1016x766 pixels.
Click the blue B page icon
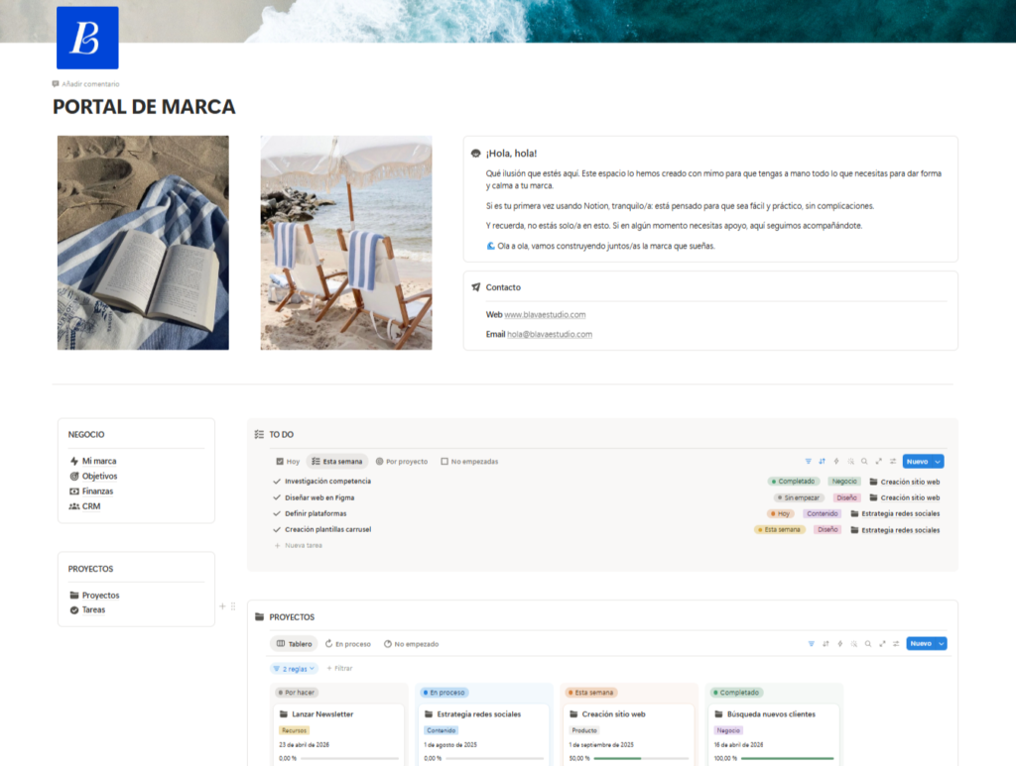click(x=87, y=38)
